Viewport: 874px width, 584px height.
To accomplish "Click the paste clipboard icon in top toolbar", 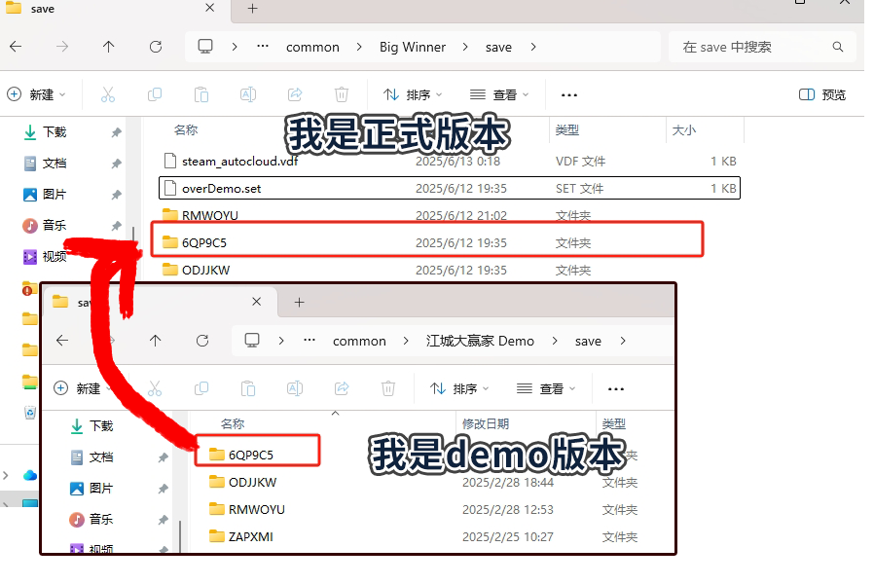I will (x=201, y=94).
